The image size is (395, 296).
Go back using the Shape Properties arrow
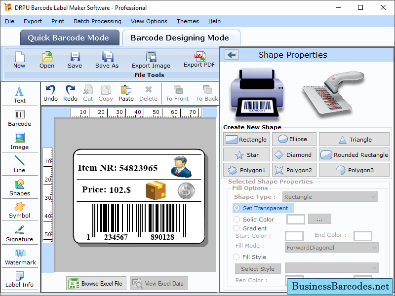click(232, 55)
